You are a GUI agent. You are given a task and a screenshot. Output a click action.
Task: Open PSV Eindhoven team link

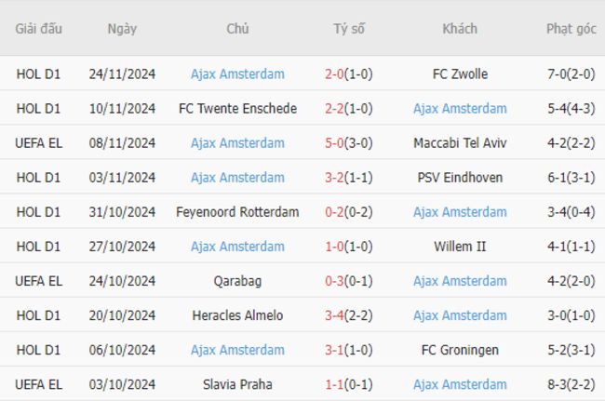pyautogui.click(x=460, y=178)
